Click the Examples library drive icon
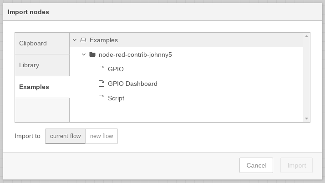 (83, 40)
